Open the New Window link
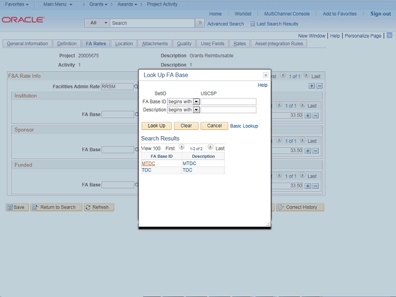The height and width of the screenshot is (297, 396). pos(312,36)
